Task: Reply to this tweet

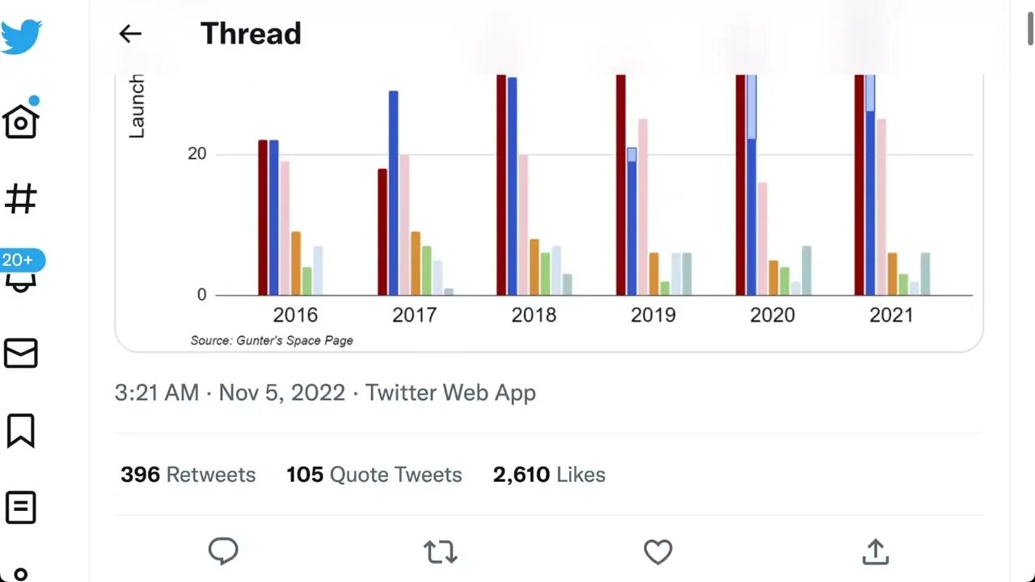Action: tap(223, 551)
